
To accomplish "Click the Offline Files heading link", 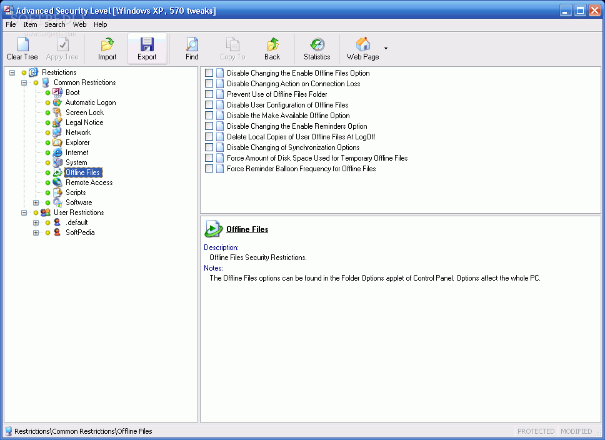I will [247, 229].
